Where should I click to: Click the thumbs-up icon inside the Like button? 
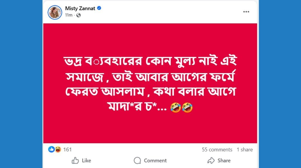75,160
